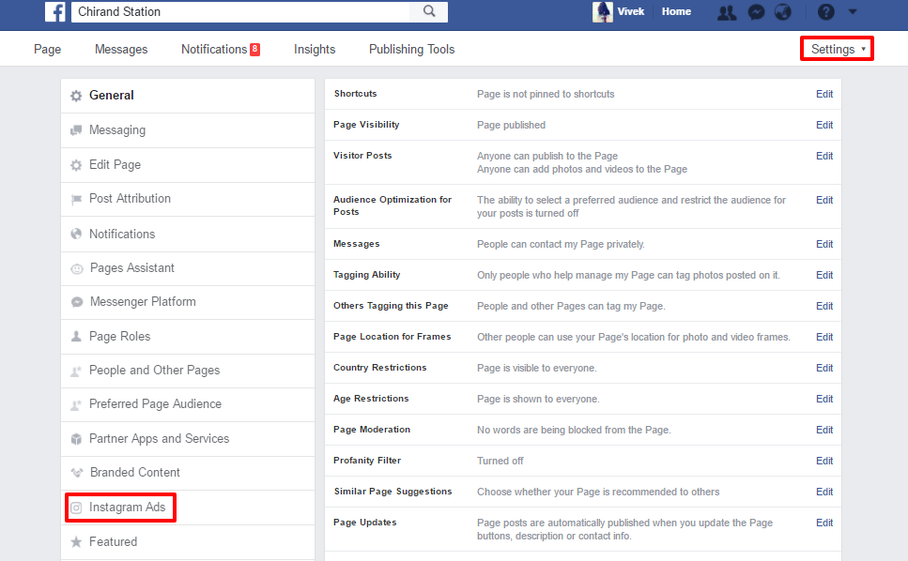Viewport: 908px width, 561px height.
Task: Open Page Roles section
Action: tap(188, 337)
